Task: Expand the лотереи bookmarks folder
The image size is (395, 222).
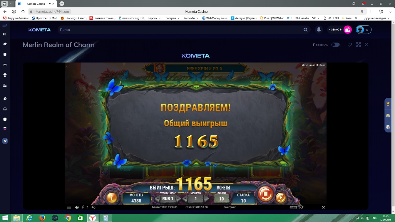Action: (173, 18)
